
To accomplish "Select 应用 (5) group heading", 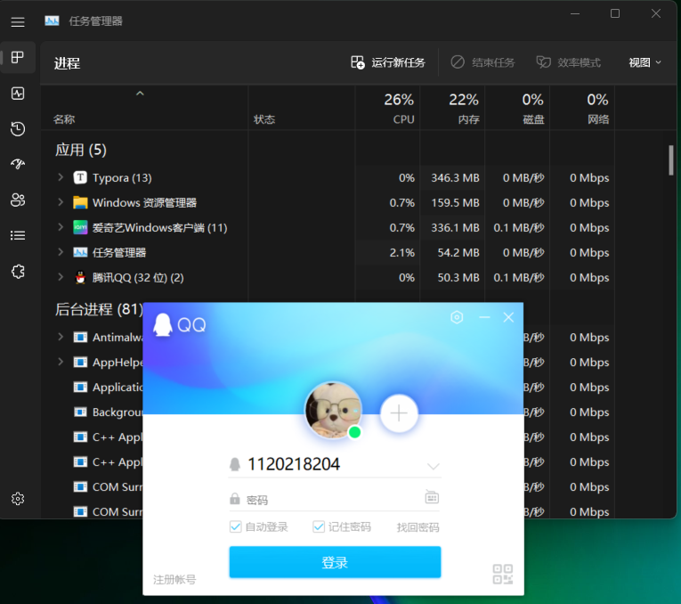I will click(81, 150).
